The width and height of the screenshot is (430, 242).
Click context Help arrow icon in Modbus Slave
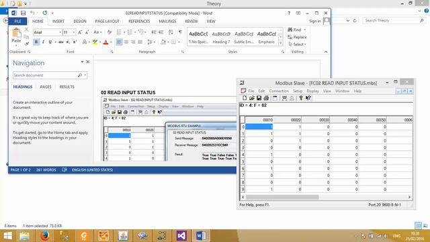pos(308,98)
